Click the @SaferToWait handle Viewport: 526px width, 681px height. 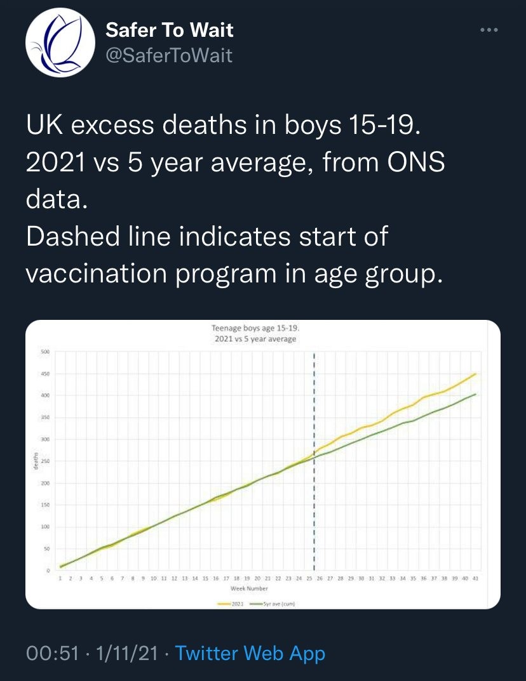pos(168,56)
